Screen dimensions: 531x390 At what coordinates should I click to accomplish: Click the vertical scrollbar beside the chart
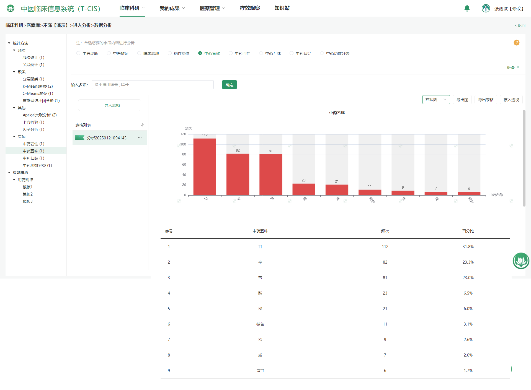(x=524, y=158)
